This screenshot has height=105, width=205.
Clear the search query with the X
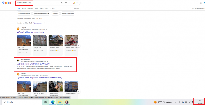pos(61,3)
